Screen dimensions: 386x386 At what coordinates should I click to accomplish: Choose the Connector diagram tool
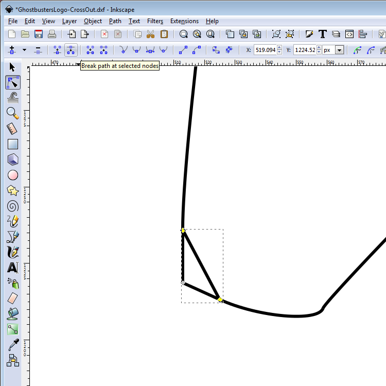13,360
